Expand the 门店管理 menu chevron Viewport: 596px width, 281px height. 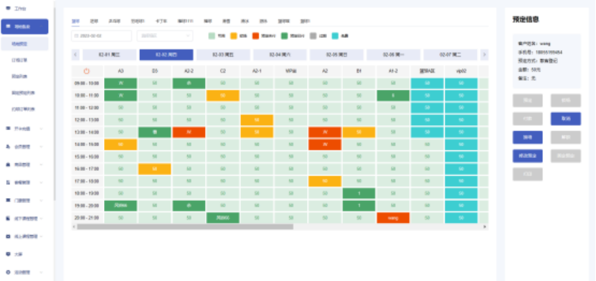[42, 200]
